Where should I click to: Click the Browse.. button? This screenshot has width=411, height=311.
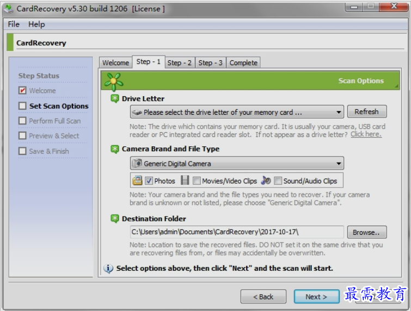pos(367,232)
